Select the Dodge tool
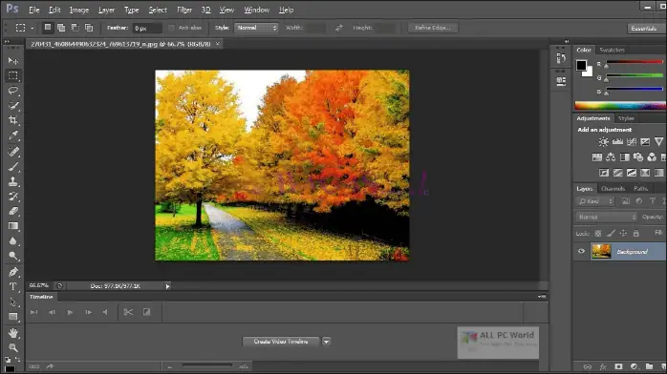Image resolution: width=667 pixels, height=374 pixels. (x=13, y=256)
